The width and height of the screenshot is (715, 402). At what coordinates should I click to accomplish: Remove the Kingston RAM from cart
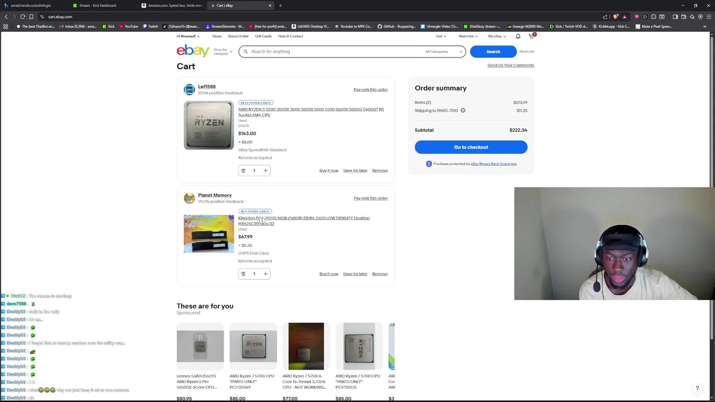coord(380,274)
